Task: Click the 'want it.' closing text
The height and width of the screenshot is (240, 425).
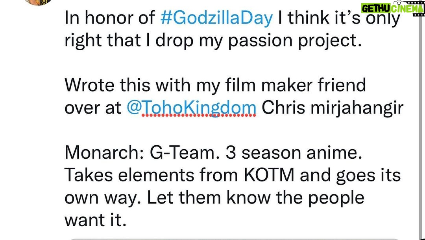Action: [x=96, y=220]
